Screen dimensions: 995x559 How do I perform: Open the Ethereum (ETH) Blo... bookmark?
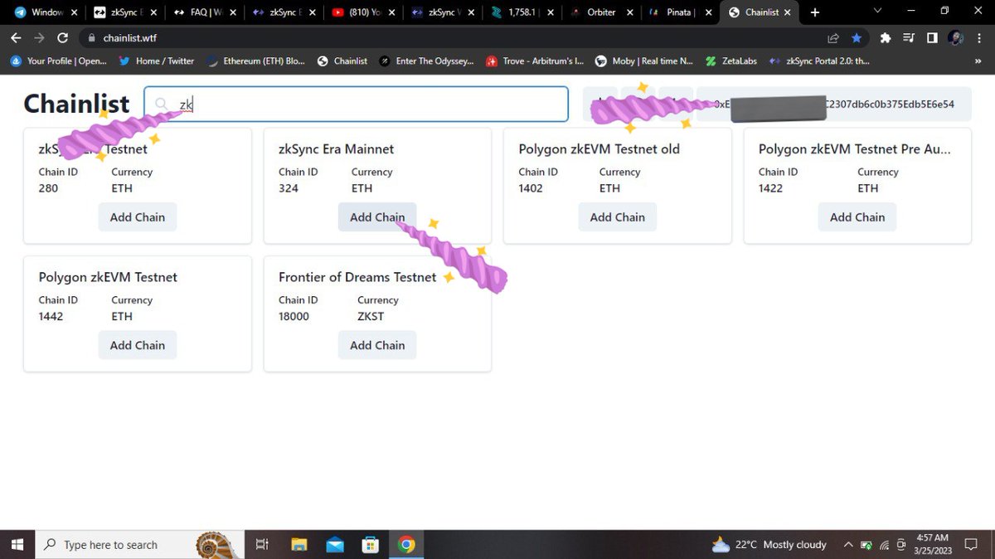[x=255, y=61]
